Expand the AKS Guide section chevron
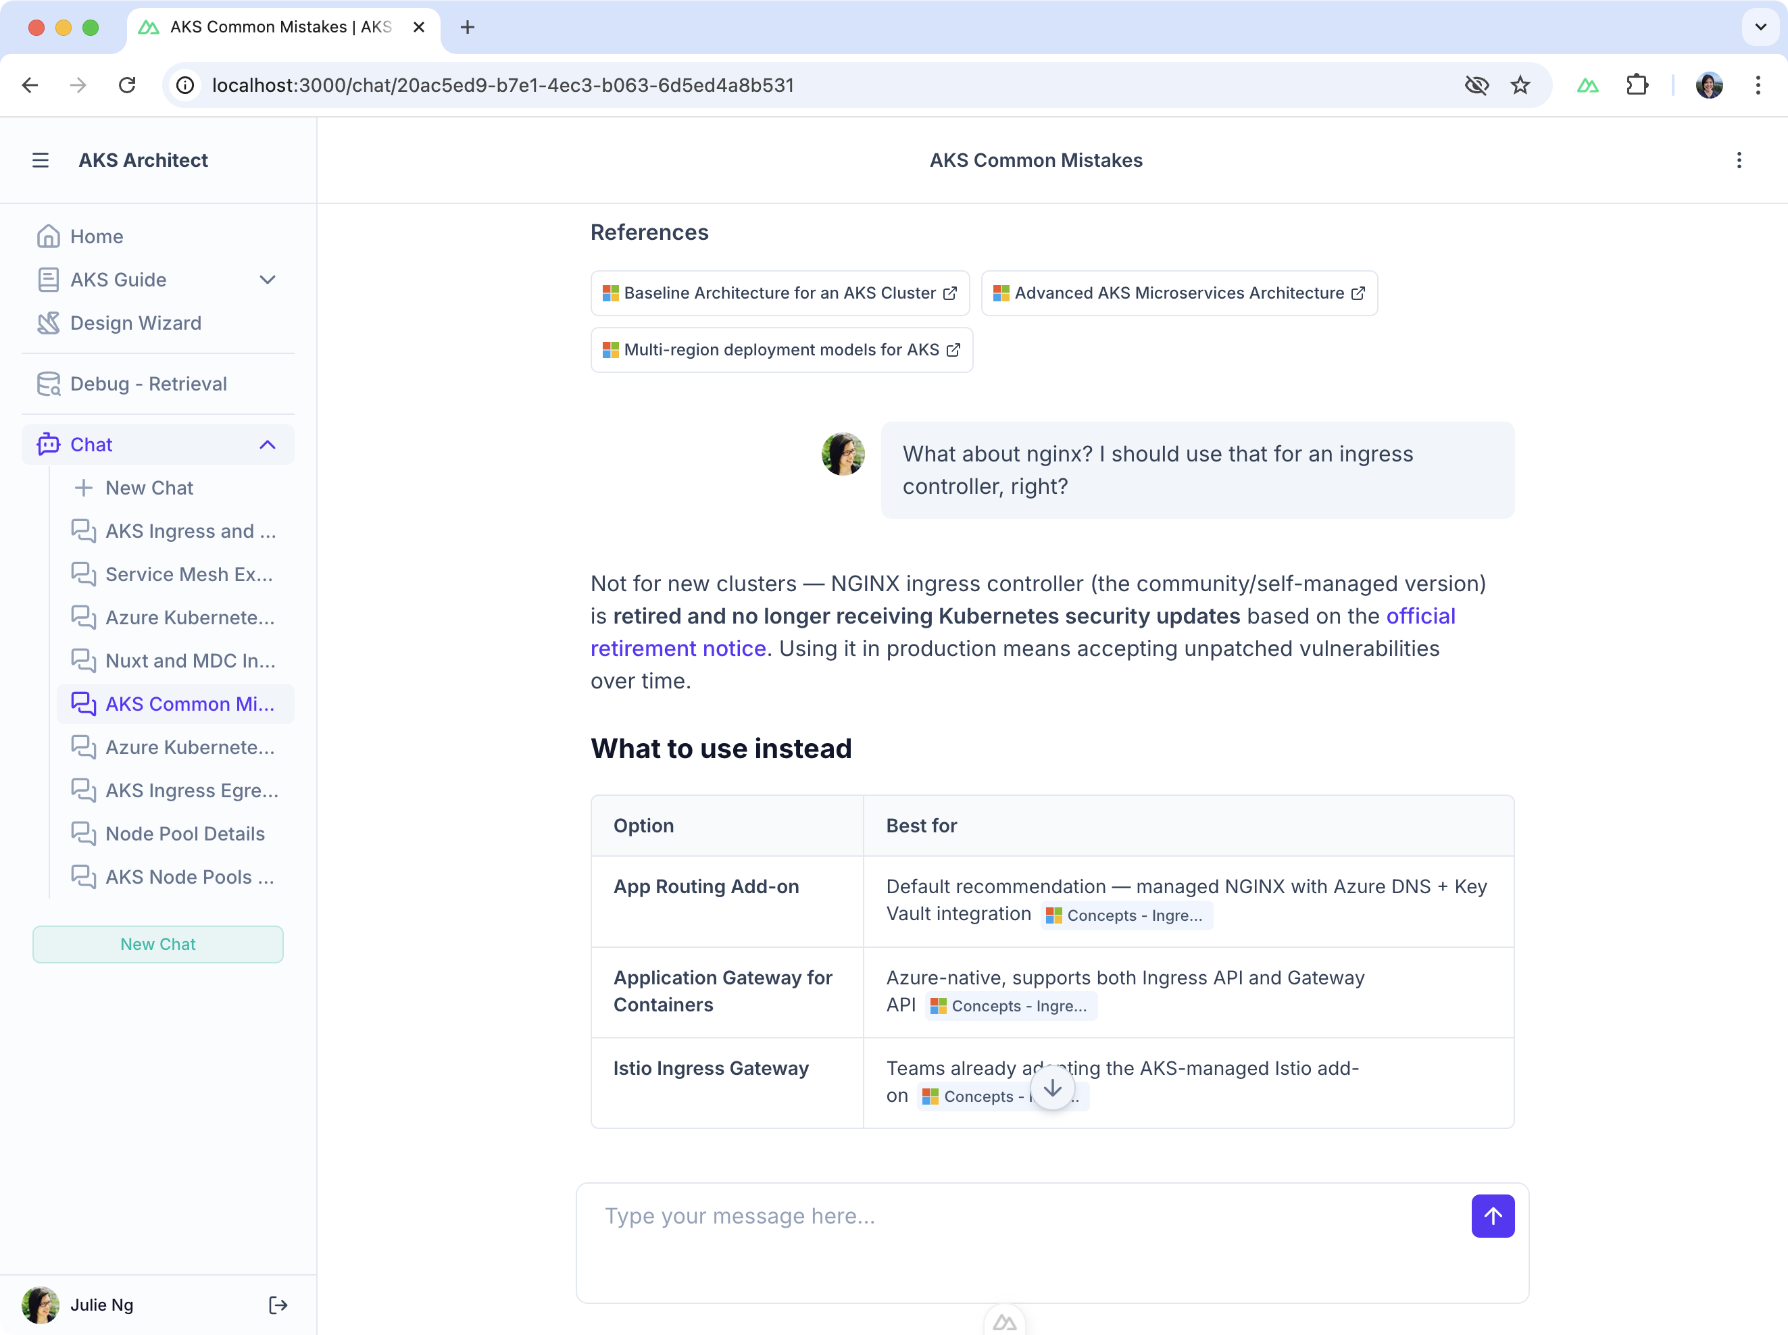The width and height of the screenshot is (1788, 1335). 268,280
